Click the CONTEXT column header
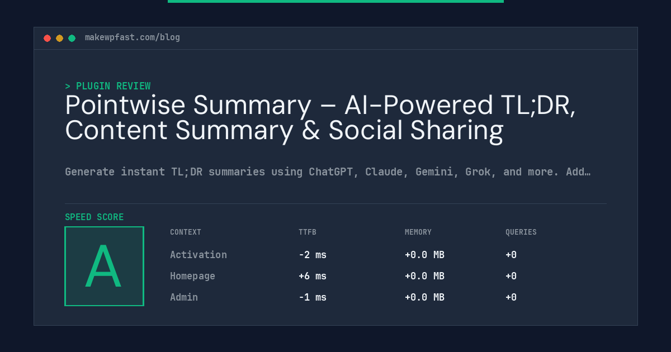Viewport: 671px width, 352px height. [186, 232]
